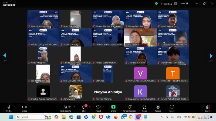This screenshot has height=121, width=216.
Task: Toggle the microphone Audio button
Action: pos(9,108)
